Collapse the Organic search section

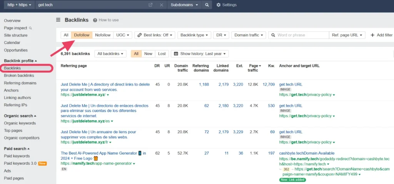[20, 116]
